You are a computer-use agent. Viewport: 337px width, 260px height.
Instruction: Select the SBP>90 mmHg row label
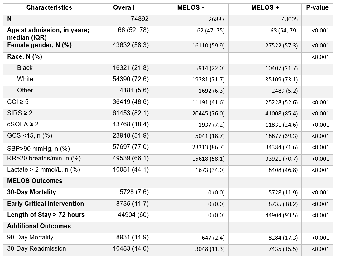click(x=38, y=147)
